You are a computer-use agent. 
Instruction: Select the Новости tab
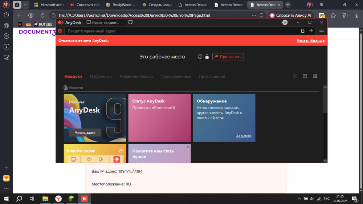click(73, 77)
